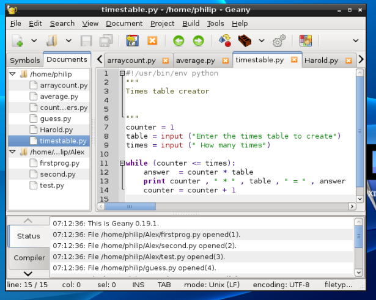Open the Build menu
The width and height of the screenshot is (376, 300).
(191, 23)
